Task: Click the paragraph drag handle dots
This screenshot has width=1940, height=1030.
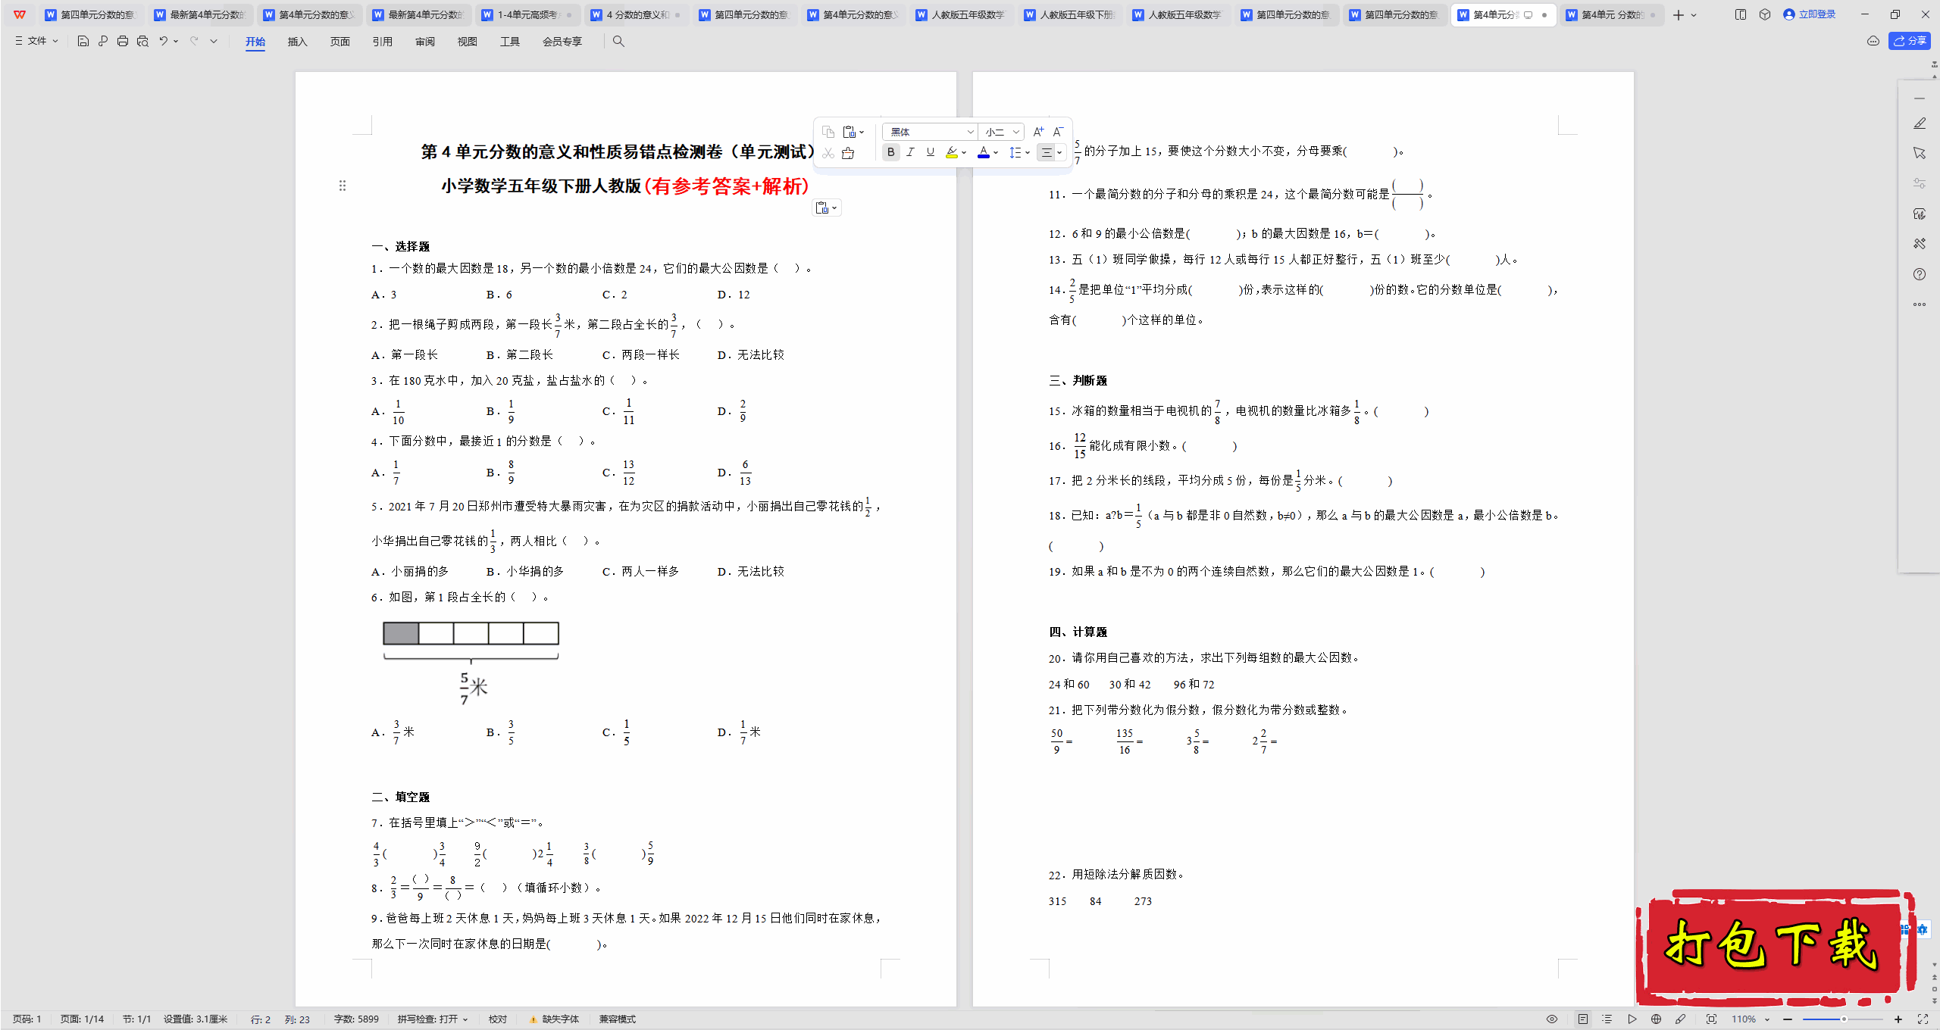Action: point(343,186)
